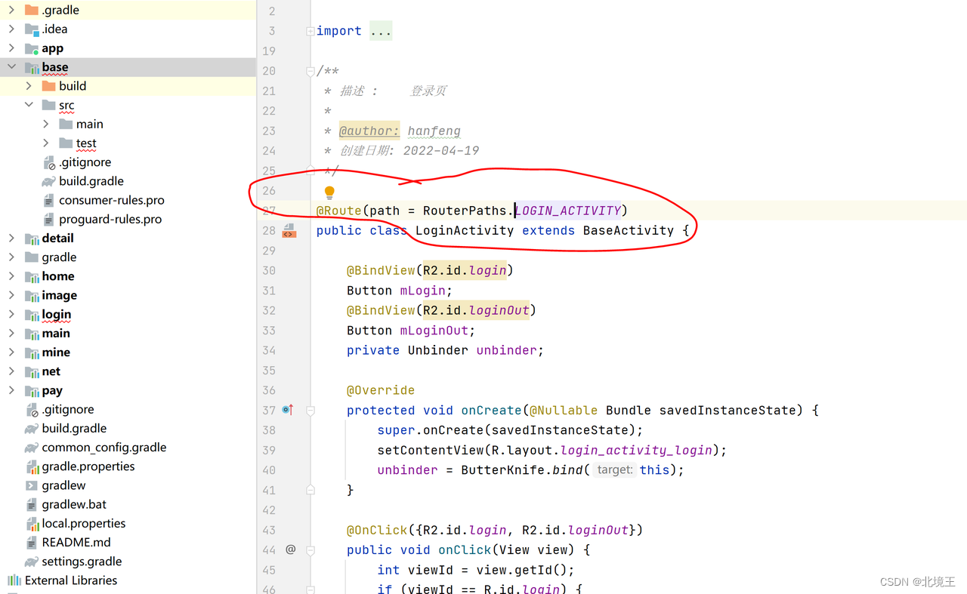The height and width of the screenshot is (594, 967).
Task: Click the .gitignore file icon under base
Action: [x=49, y=162]
